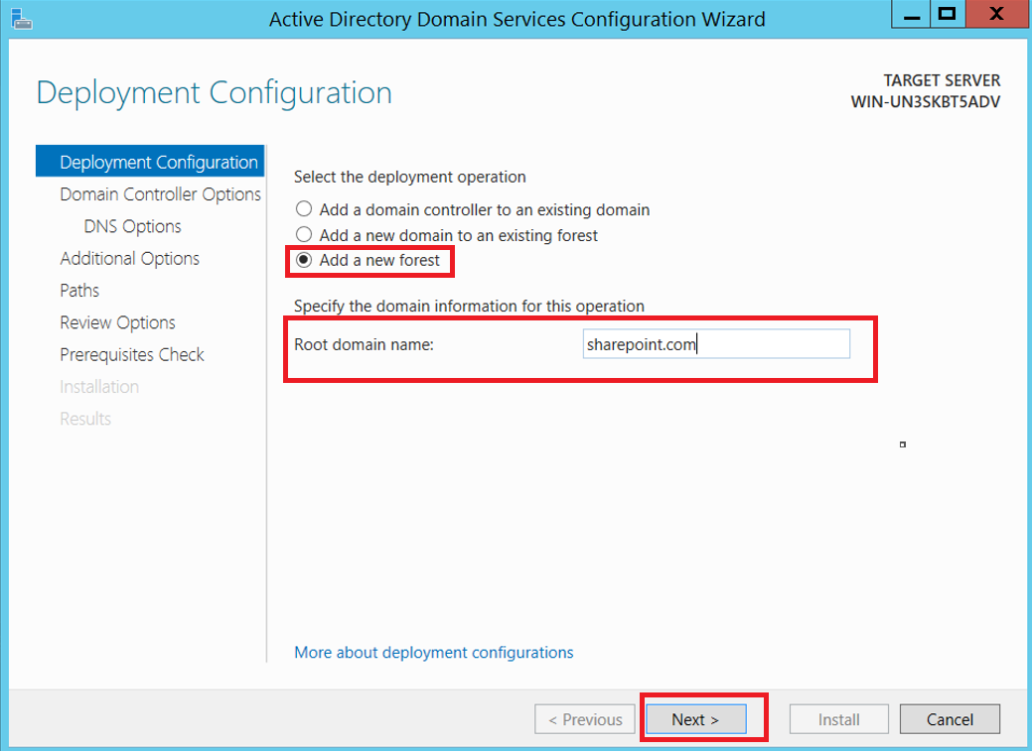
Task: Go to Domain Controller Options step
Action: click(160, 193)
